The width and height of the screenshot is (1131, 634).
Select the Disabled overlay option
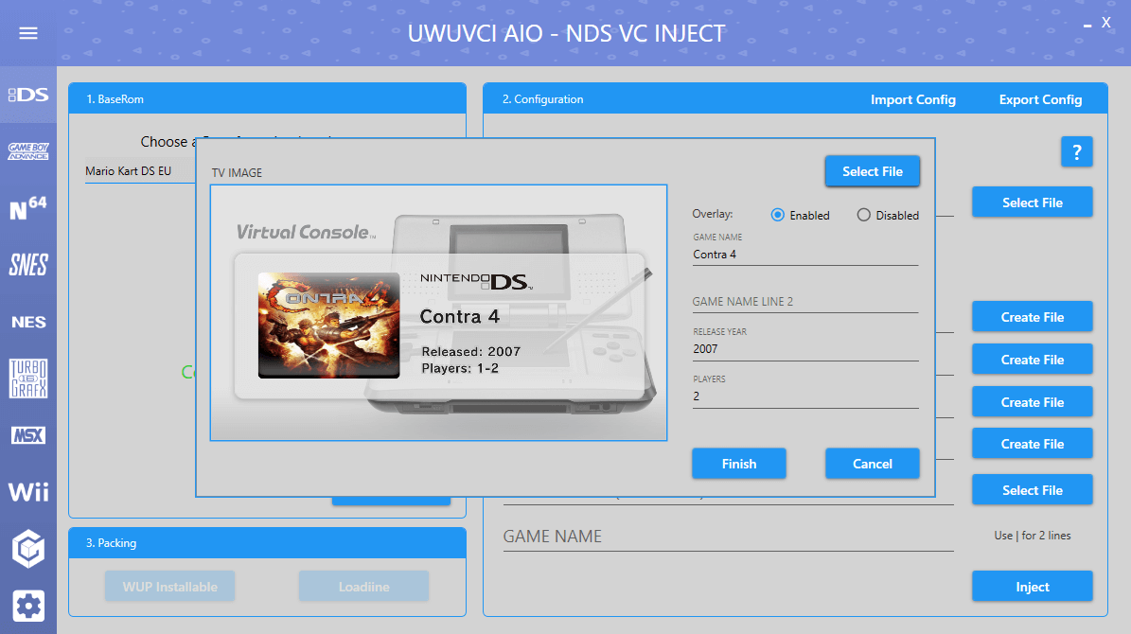[x=863, y=215]
